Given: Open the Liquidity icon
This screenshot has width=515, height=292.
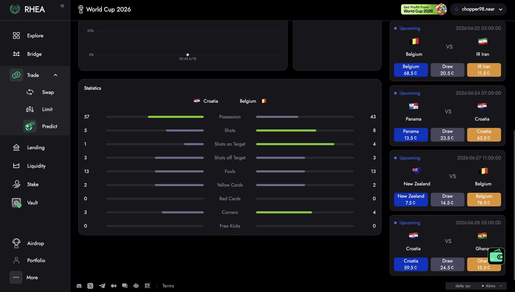Looking at the screenshot, I should (16, 166).
